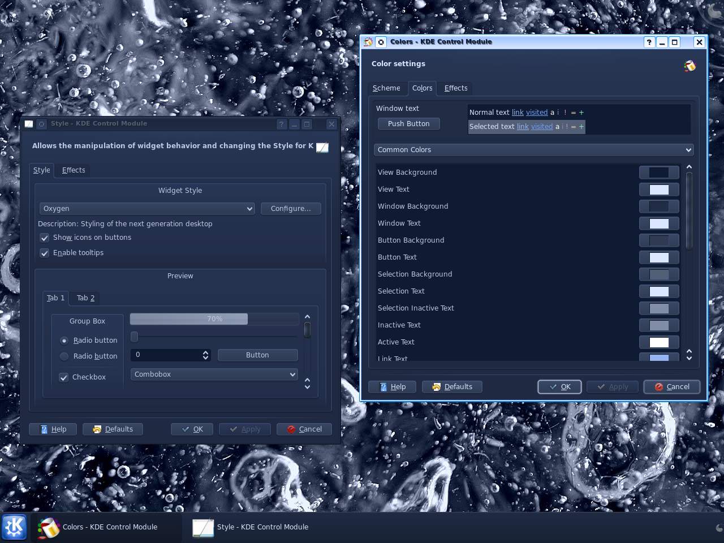Viewport: 724px width, 543px height.
Task: Click the preview spinbox stepper arrows
Action: click(x=205, y=355)
